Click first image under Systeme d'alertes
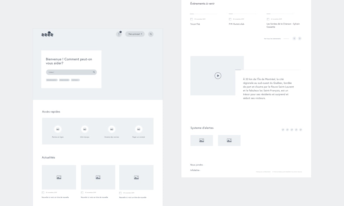Screen dimensions: 344x206 (x=201, y=140)
